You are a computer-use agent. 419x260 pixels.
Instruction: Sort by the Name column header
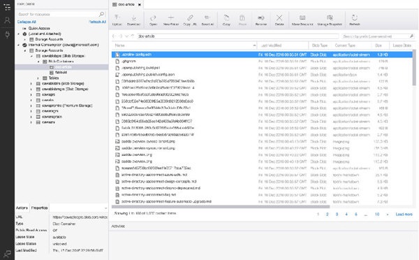tap(184, 45)
